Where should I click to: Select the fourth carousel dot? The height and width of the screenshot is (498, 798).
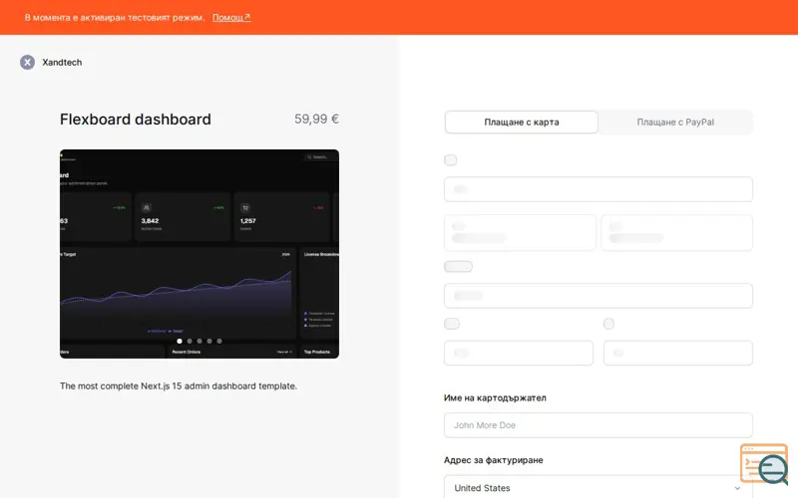(x=209, y=341)
